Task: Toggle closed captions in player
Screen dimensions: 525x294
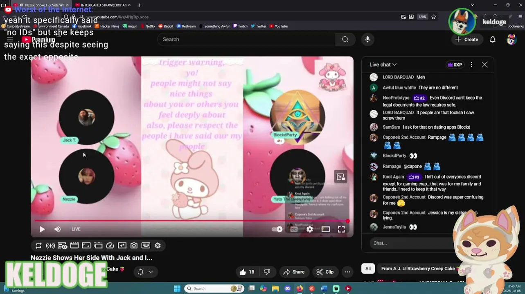Action: [294, 229]
